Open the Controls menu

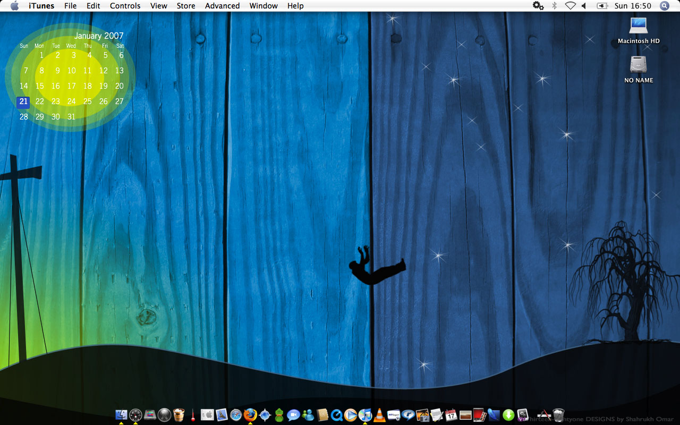125,6
